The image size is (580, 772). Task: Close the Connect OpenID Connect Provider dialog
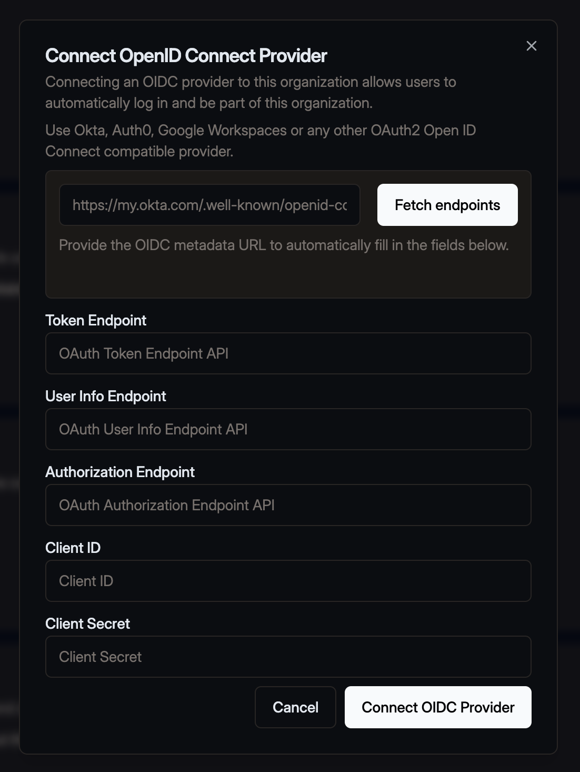tap(531, 46)
